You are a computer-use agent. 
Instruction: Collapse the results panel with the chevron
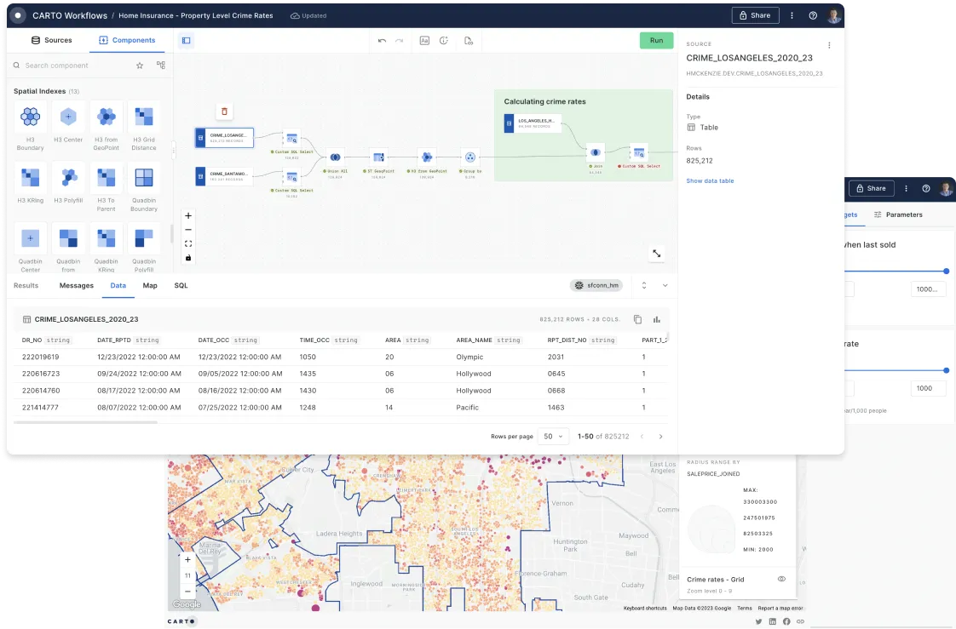[x=665, y=286]
